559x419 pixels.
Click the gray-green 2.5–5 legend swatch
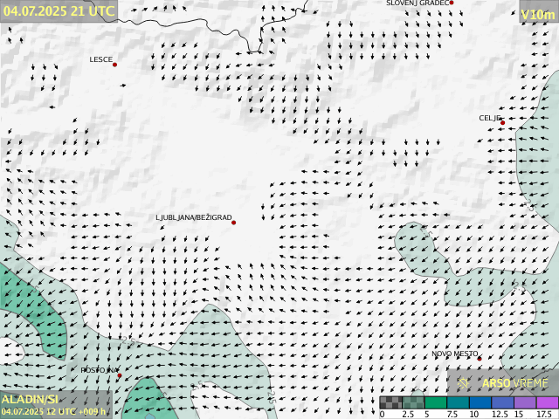point(413,402)
